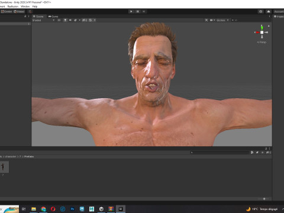Image resolution: width=284 pixels, height=213 pixels.
Task: Click the Prefabs breadcrumb
Action: [x=29, y=156]
